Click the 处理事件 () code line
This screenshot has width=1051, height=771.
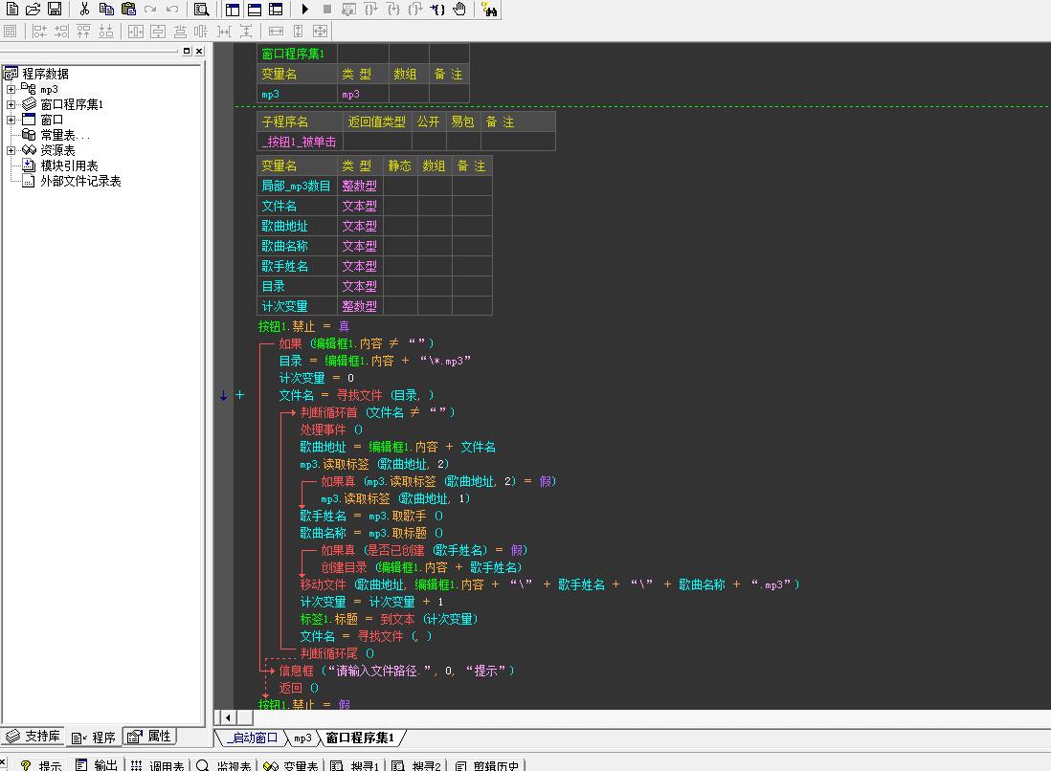coord(331,430)
